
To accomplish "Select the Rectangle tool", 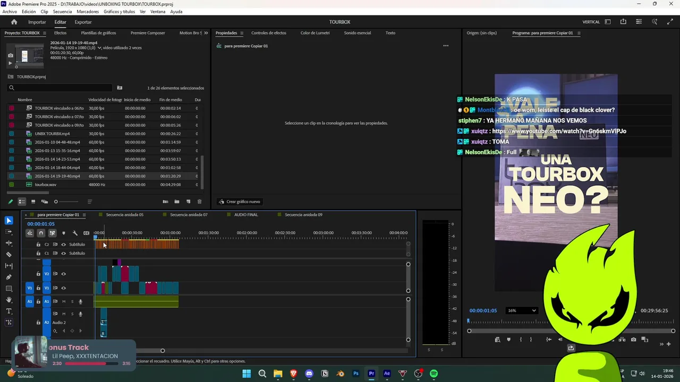I will [x=9, y=289].
